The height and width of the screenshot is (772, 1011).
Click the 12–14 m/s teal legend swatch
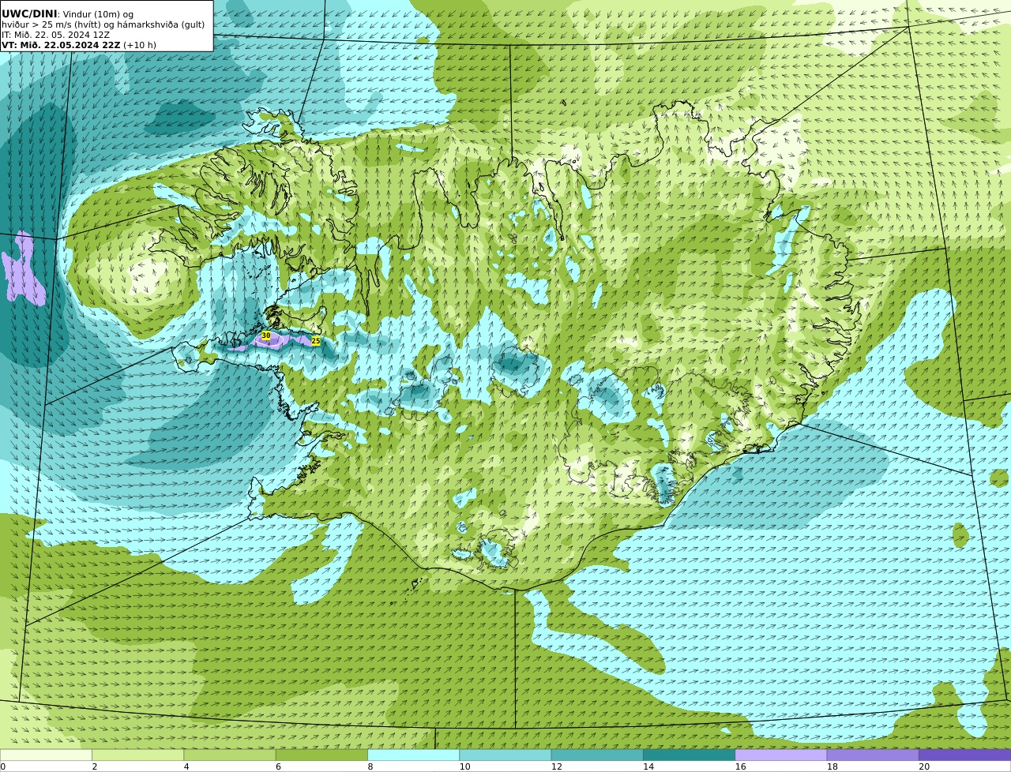pyautogui.click(x=597, y=755)
